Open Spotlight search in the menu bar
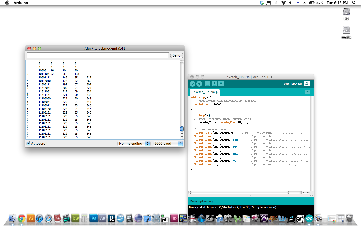 [354, 3]
